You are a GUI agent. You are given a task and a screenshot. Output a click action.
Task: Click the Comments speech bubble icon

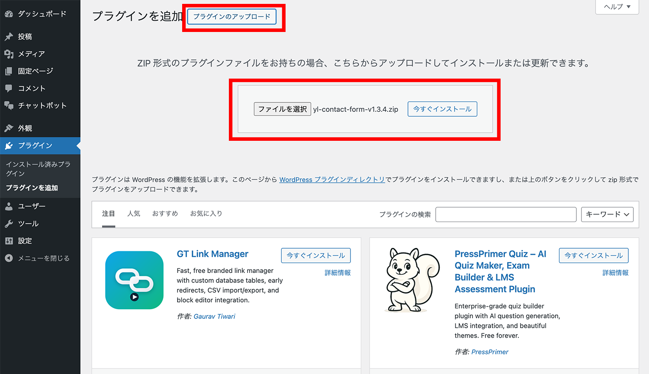(9, 89)
